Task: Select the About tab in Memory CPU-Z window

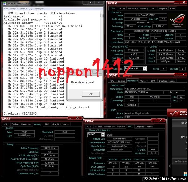Action: (66, 124)
